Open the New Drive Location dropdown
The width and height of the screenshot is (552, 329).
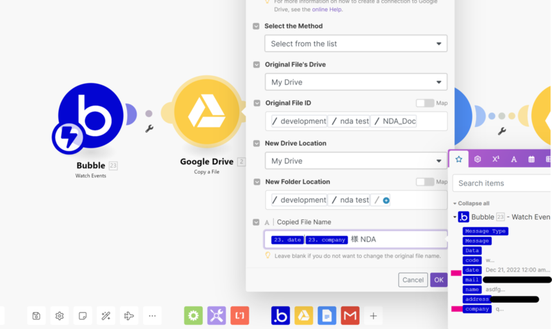356,161
